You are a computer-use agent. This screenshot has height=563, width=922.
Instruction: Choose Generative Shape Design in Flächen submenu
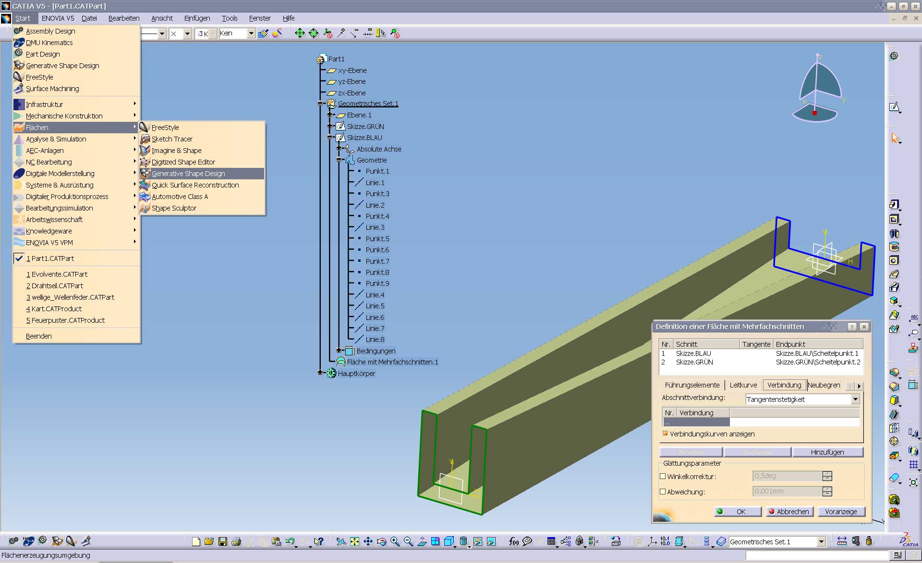[202, 174]
